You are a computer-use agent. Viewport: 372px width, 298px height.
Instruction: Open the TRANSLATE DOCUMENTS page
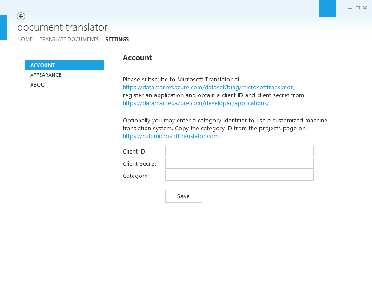69,39
